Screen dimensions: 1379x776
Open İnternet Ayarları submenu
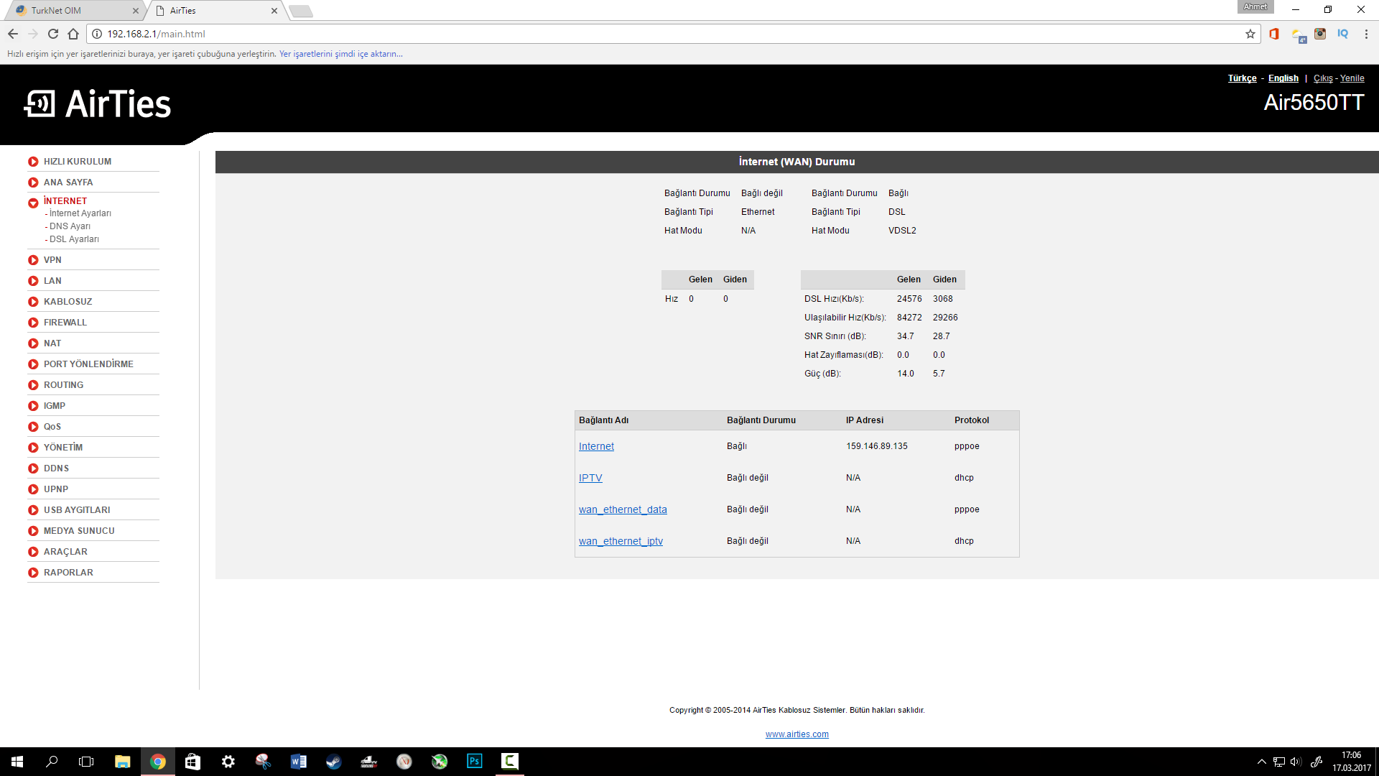(x=80, y=213)
